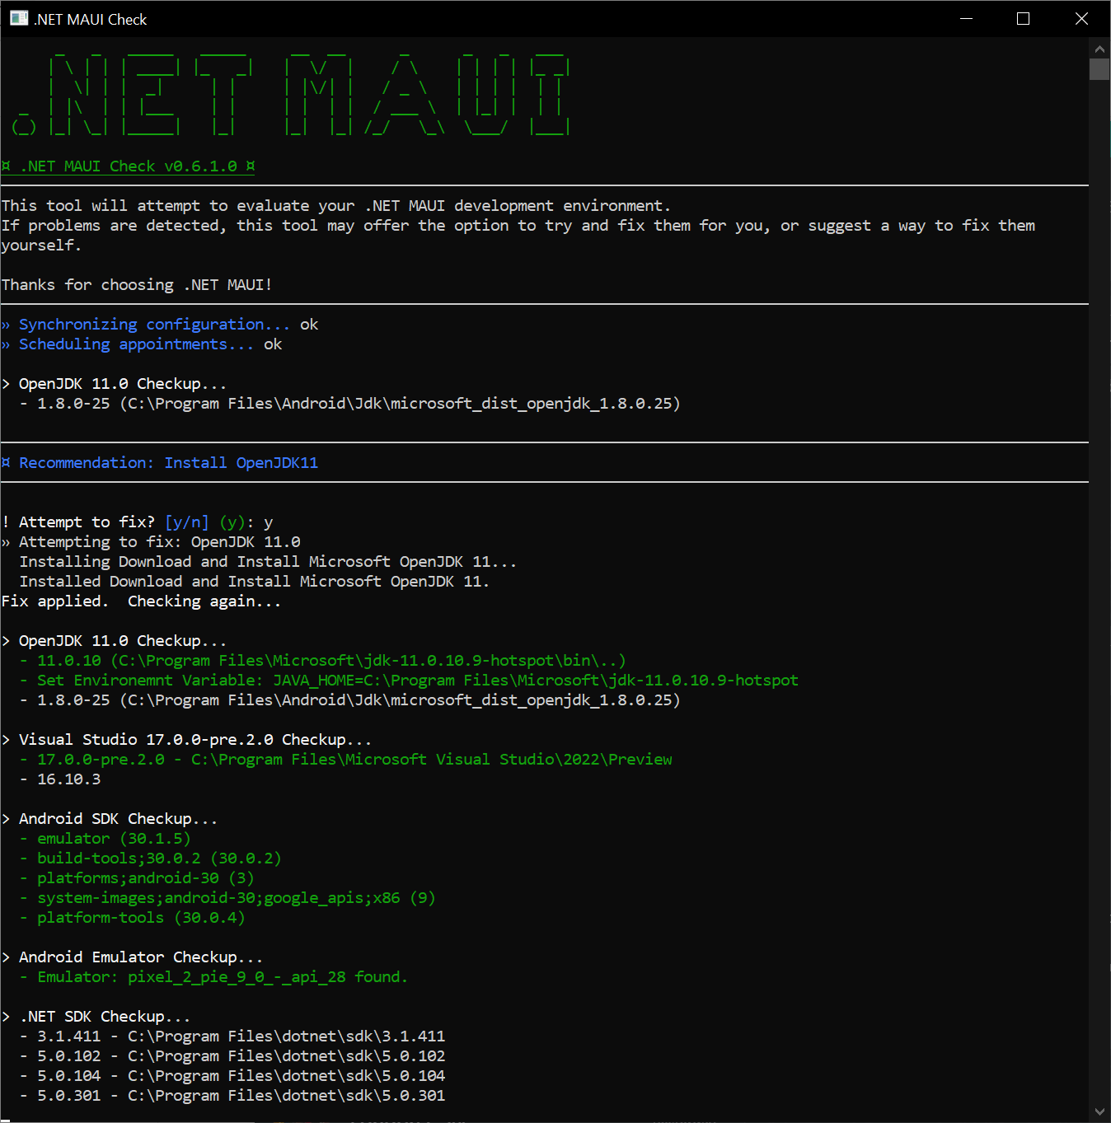Viewport: 1111px width, 1123px height.
Task: Click the ASCII art .NET MAUI logo
Action: coord(288,93)
